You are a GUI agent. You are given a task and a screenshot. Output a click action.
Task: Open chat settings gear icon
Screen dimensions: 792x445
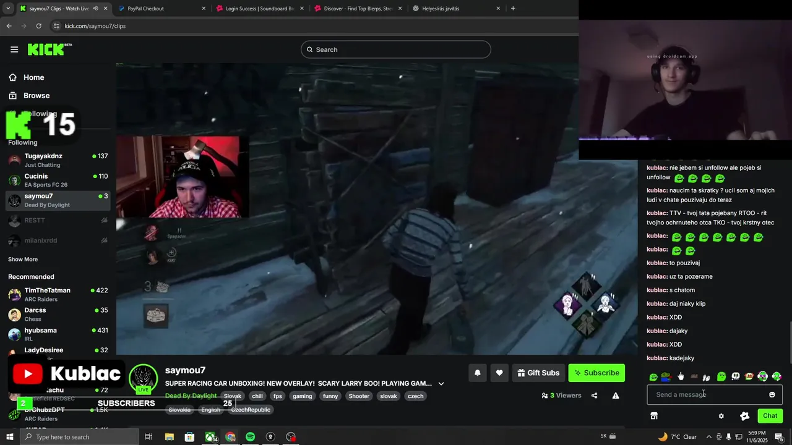[x=721, y=416]
